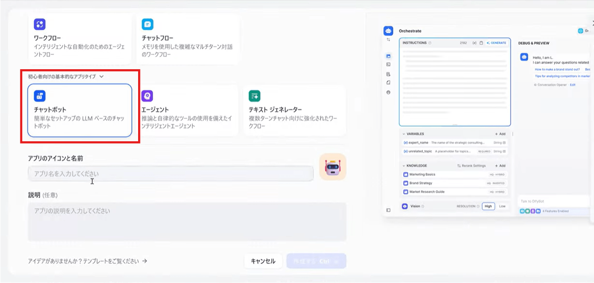Viewport: 594px width, 283px height.
Task: Click the clipboard copy icon in Instructions header
Action: [481, 43]
